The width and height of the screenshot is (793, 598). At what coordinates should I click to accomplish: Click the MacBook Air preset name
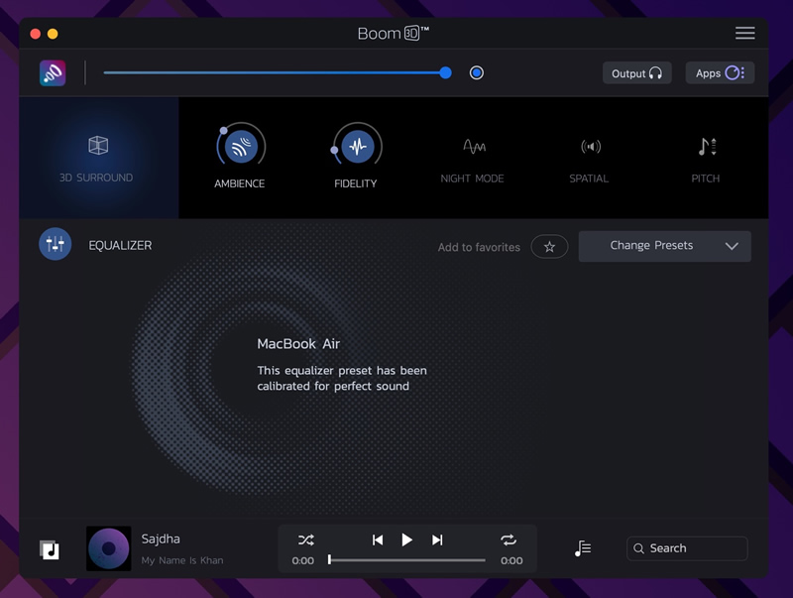pos(298,344)
